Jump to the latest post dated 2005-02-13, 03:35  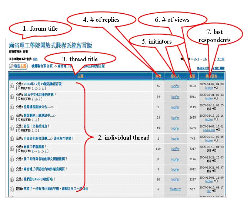pos(216,140)
